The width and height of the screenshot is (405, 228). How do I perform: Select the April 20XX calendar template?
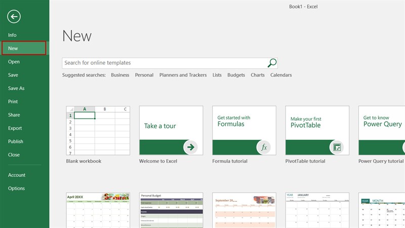[x=98, y=210]
